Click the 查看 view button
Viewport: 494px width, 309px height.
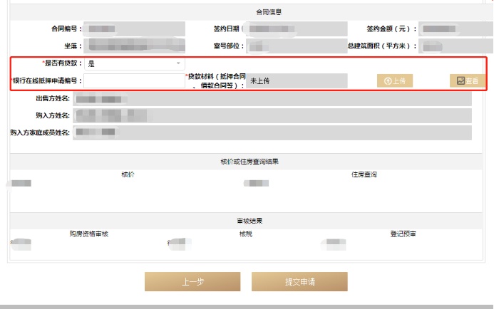pos(468,80)
